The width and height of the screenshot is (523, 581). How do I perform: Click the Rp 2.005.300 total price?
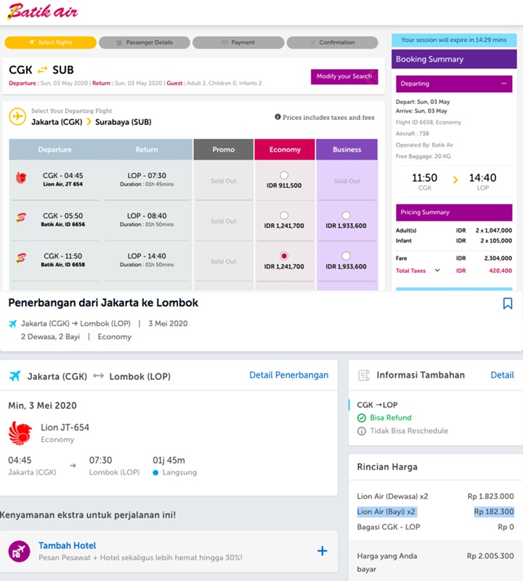pos(490,556)
